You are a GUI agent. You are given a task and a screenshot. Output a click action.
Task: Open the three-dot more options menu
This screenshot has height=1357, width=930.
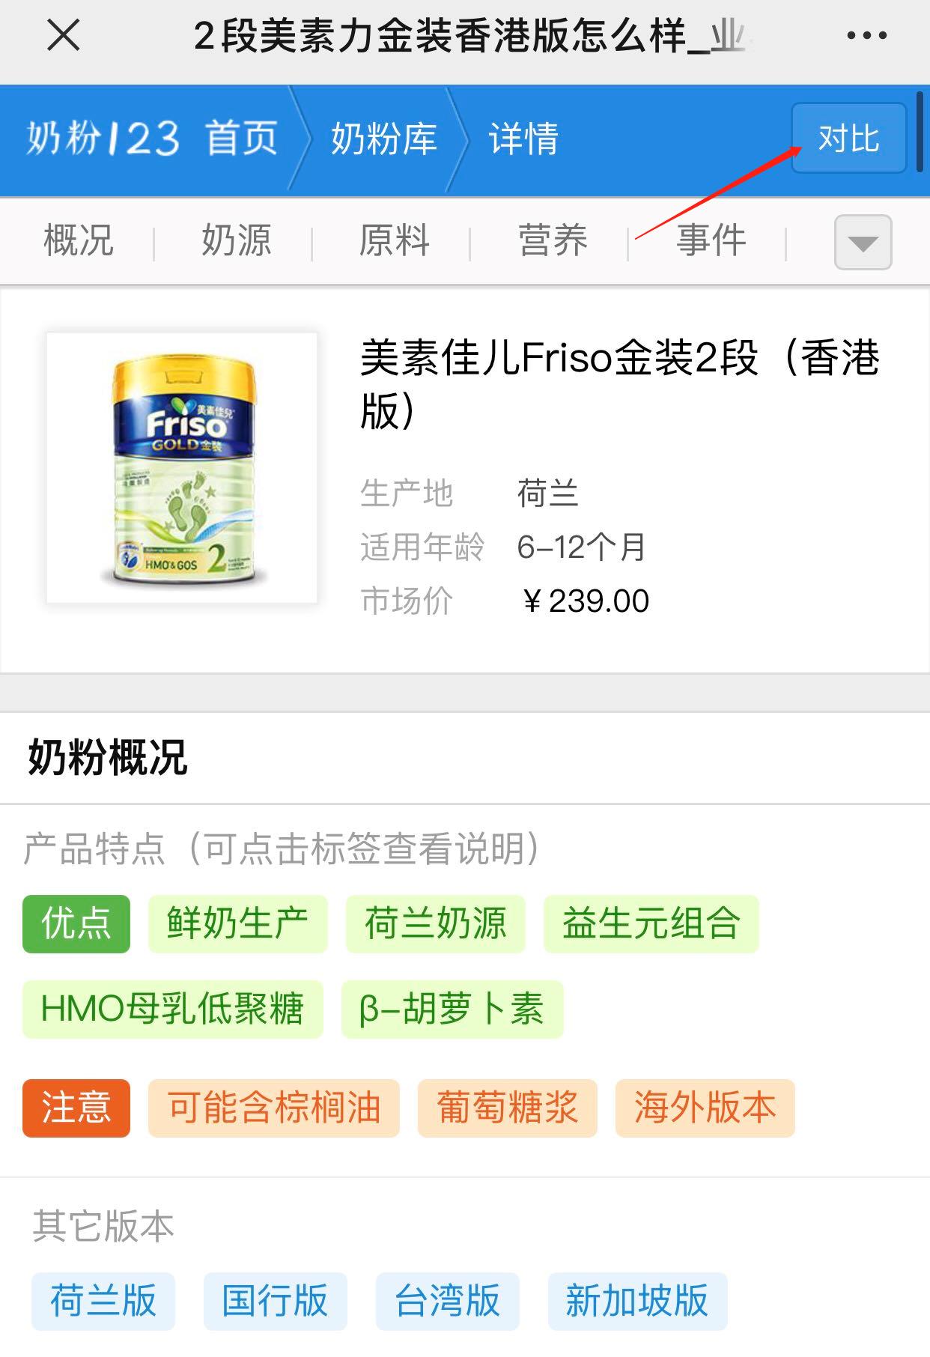click(x=866, y=35)
